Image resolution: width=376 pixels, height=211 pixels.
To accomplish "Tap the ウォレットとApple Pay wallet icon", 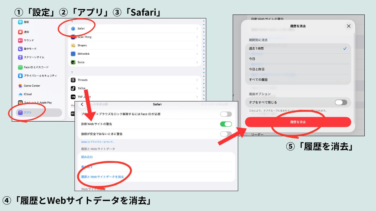I will (x=20, y=103).
